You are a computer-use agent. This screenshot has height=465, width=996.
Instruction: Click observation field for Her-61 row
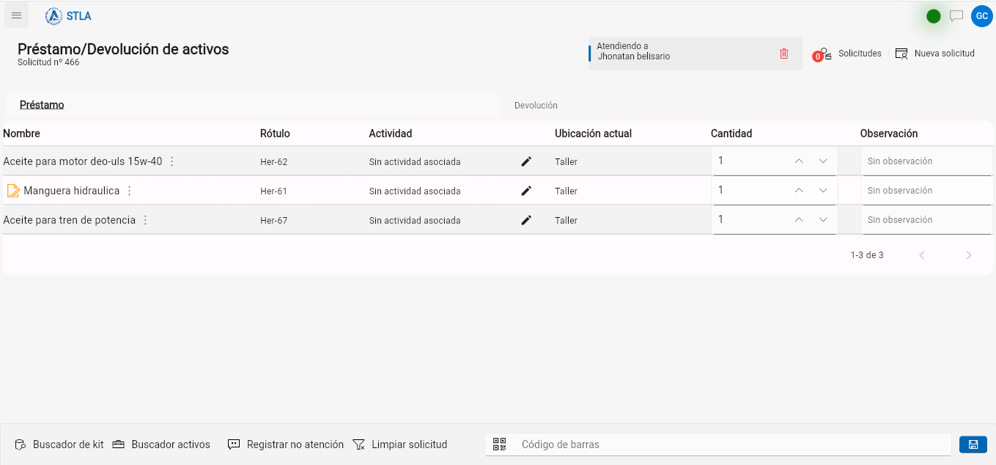pyautogui.click(x=926, y=191)
